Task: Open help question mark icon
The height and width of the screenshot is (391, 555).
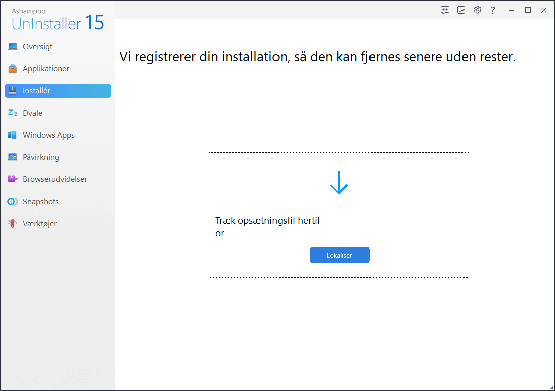Action: point(493,10)
